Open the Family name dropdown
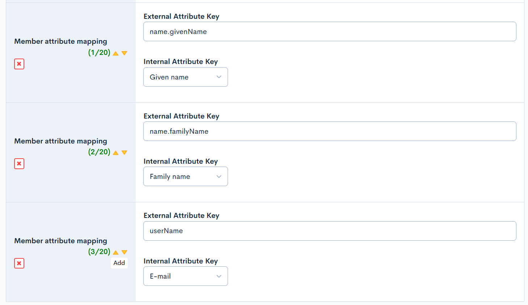Screen dimensions: 528x305 tap(185, 176)
